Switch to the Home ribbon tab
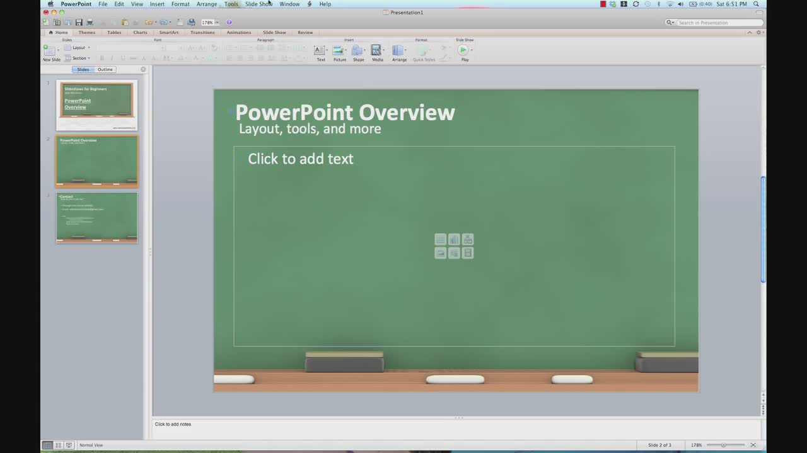The height and width of the screenshot is (453, 807). [x=58, y=32]
